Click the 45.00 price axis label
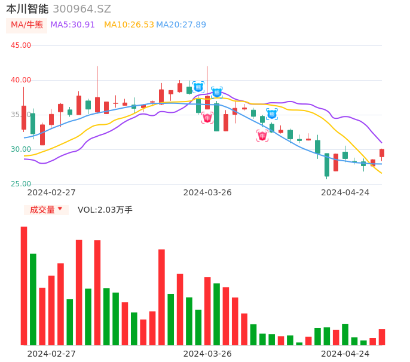This screenshot has height=362, width=410. (x=21, y=45)
